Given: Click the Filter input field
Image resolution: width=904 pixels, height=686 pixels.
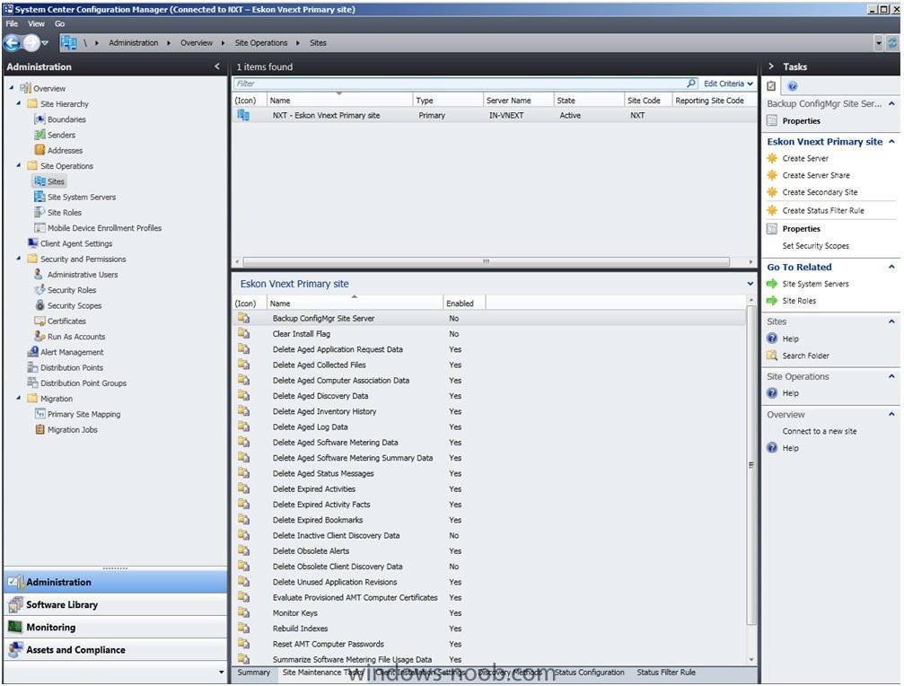Looking at the screenshot, I should [x=460, y=84].
